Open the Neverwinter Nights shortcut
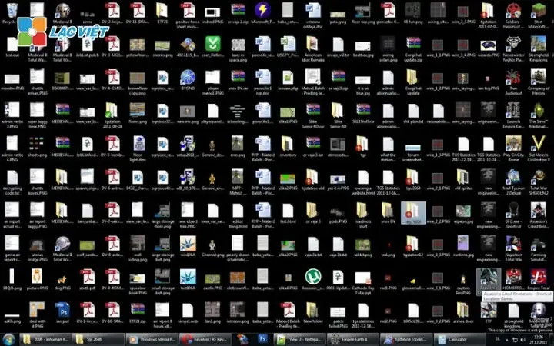554x346 pixels. (x=512, y=45)
